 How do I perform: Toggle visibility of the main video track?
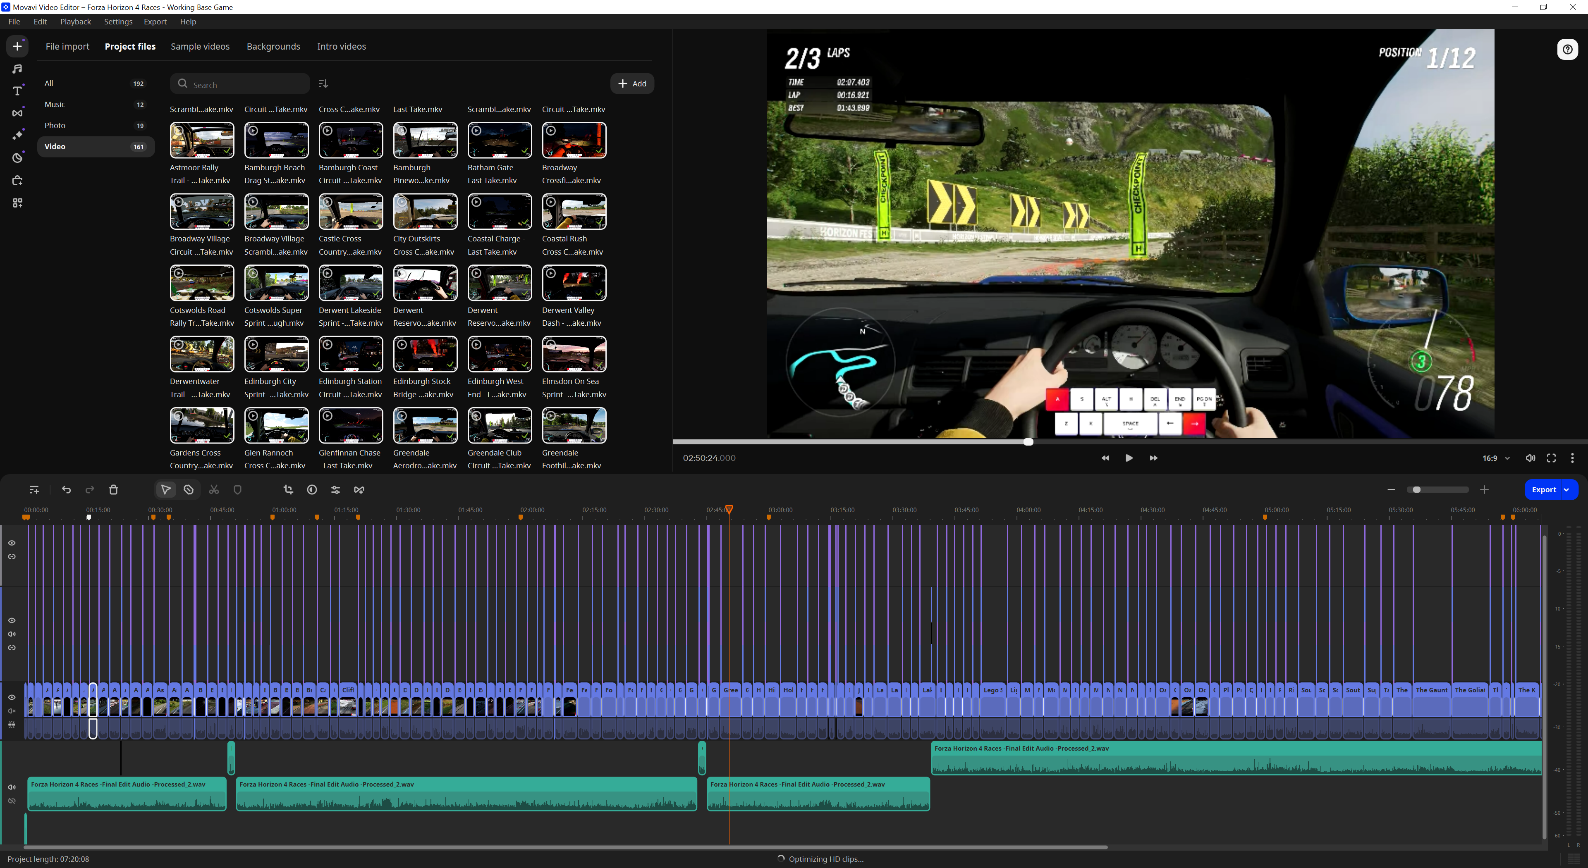click(x=12, y=697)
